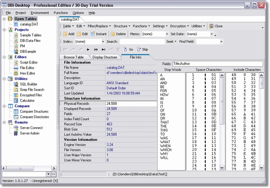Image resolution: width=270 pixels, height=188 pixels.
Task: Switch to Browse Table tab
Action: [x=74, y=57]
